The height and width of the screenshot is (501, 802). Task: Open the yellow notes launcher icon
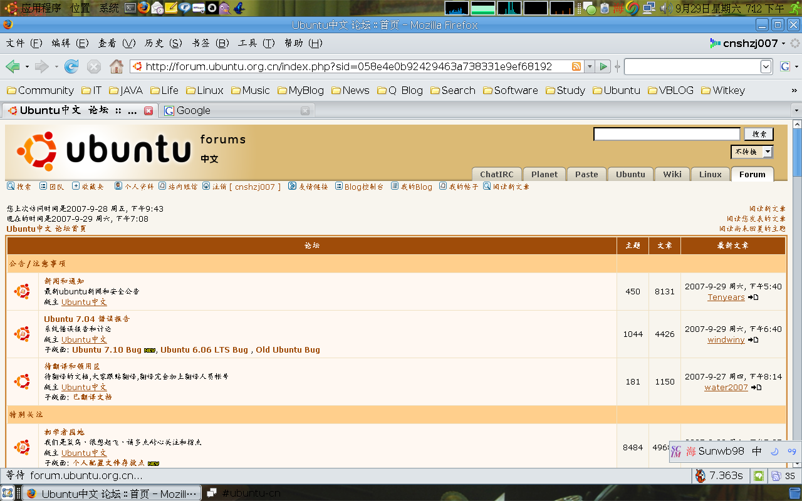[x=171, y=8]
